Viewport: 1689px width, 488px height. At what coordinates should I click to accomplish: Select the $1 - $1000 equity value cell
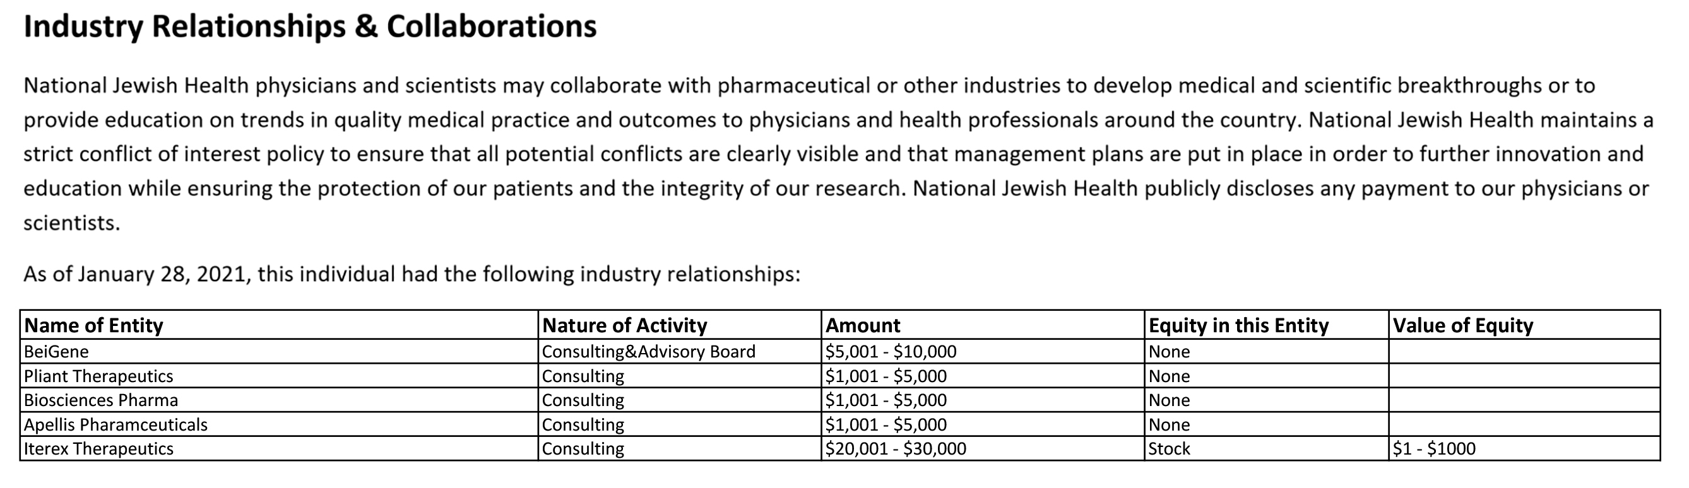(1434, 449)
